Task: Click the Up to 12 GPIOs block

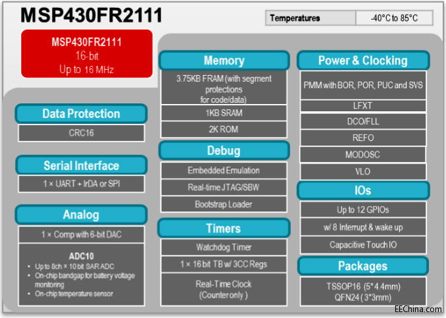Action: tap(363, 210)
